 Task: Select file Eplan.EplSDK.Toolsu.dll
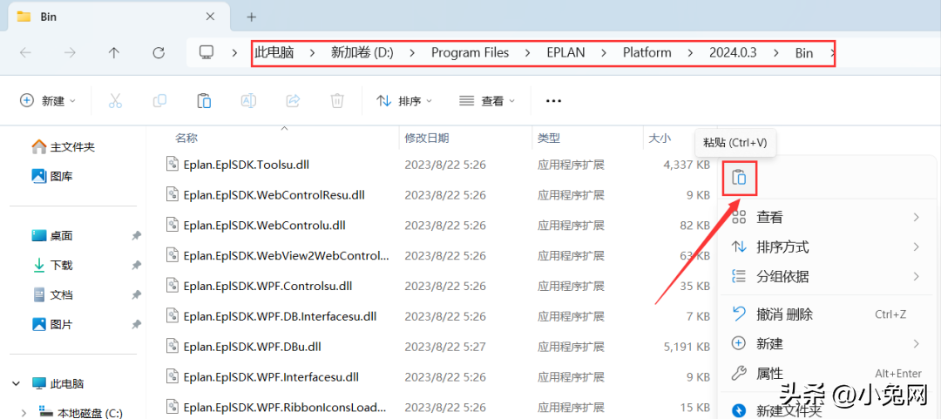246,164
